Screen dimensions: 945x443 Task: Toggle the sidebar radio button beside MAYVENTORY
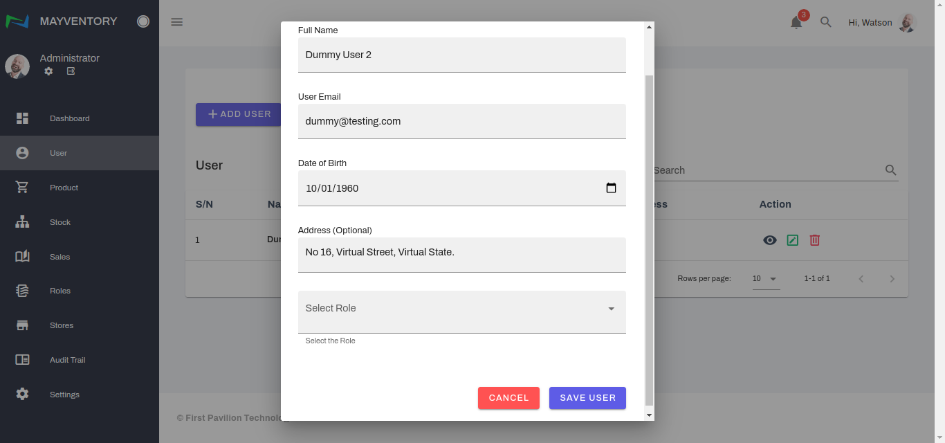(x=143, y=21)
